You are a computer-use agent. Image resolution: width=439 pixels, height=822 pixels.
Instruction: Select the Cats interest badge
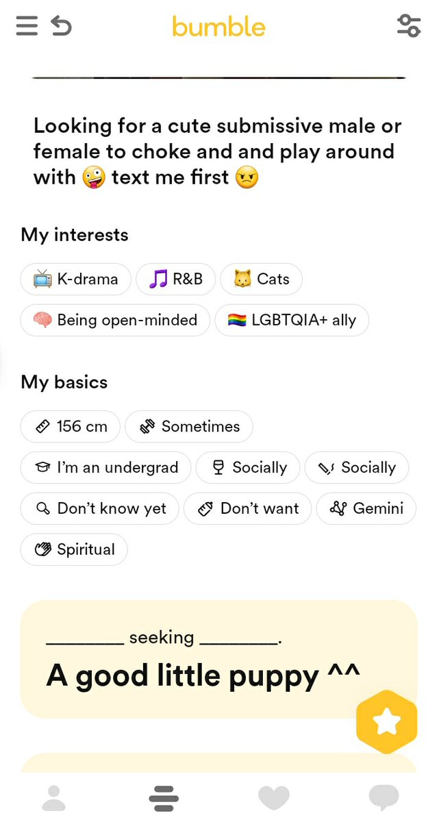click(x=261, y=279)
